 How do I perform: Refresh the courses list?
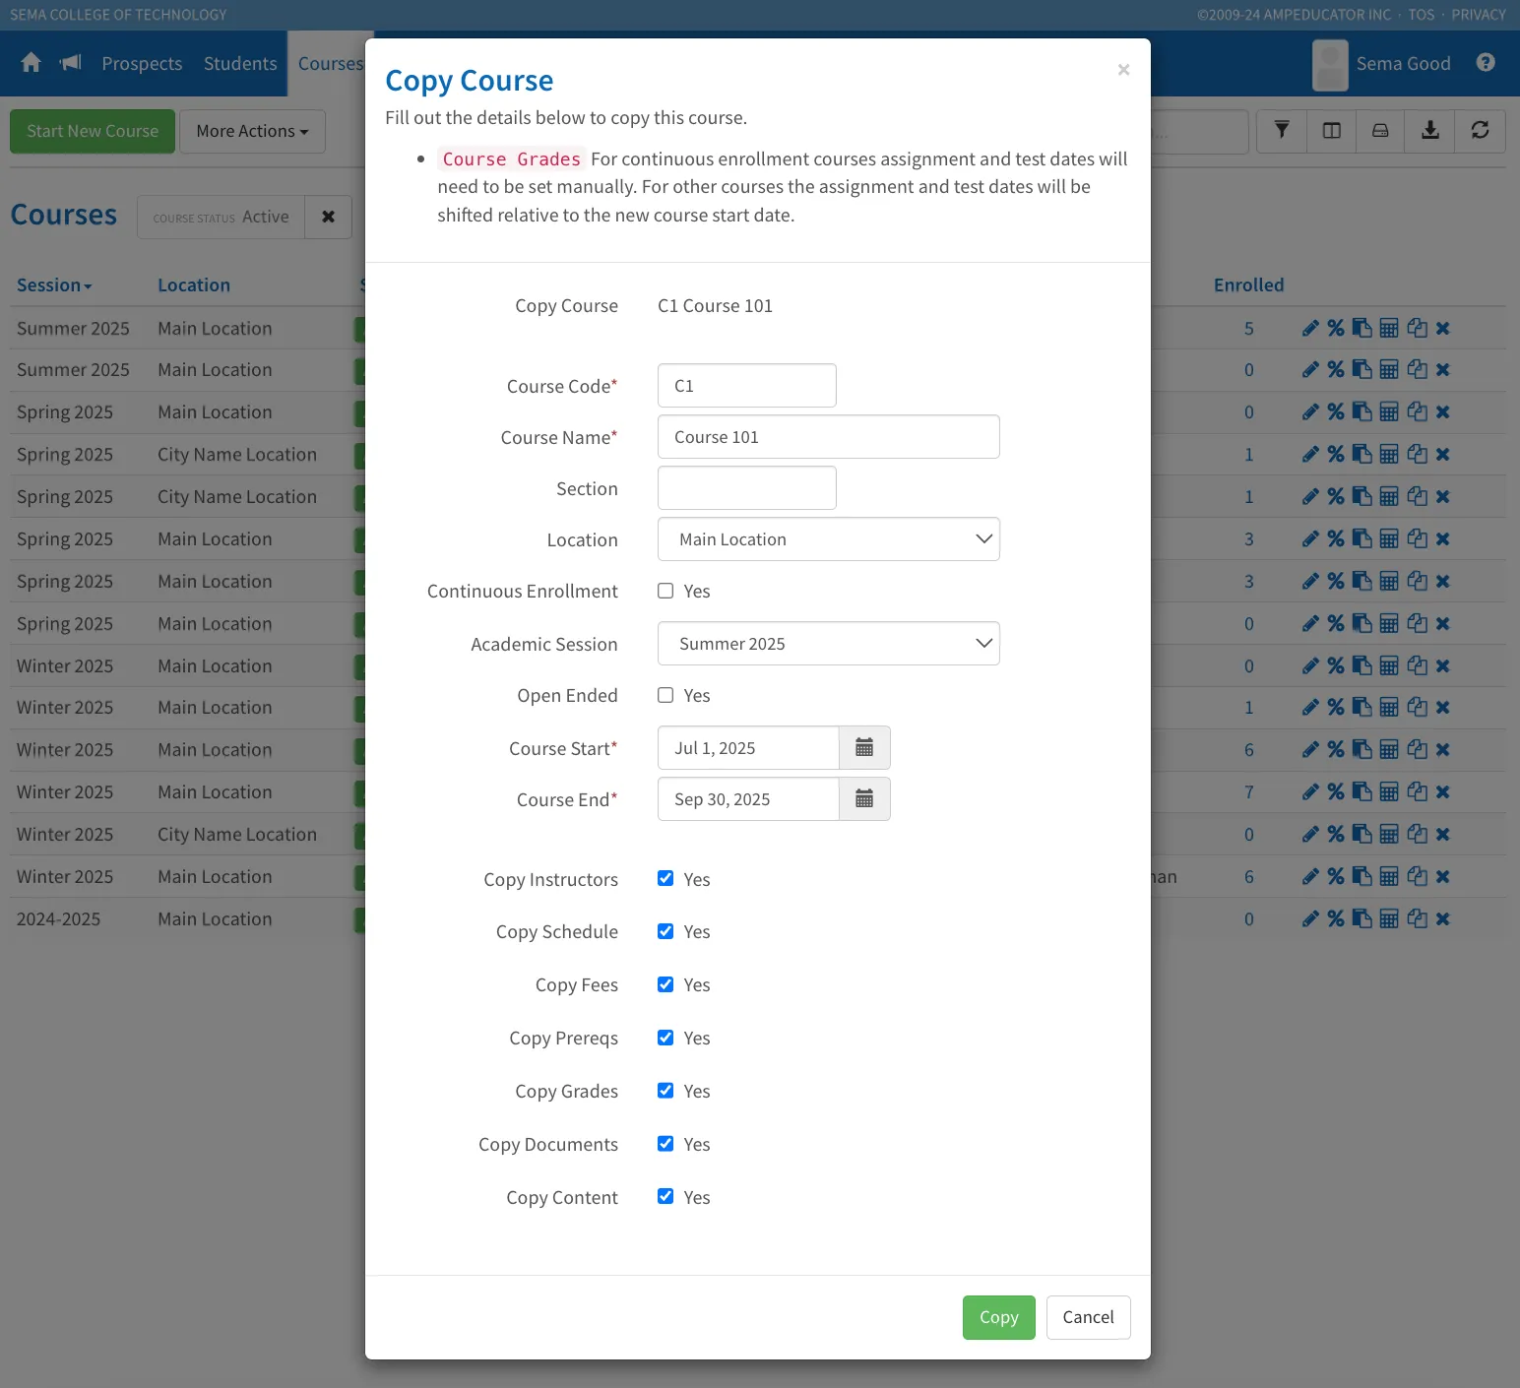tap(1481, 131)
